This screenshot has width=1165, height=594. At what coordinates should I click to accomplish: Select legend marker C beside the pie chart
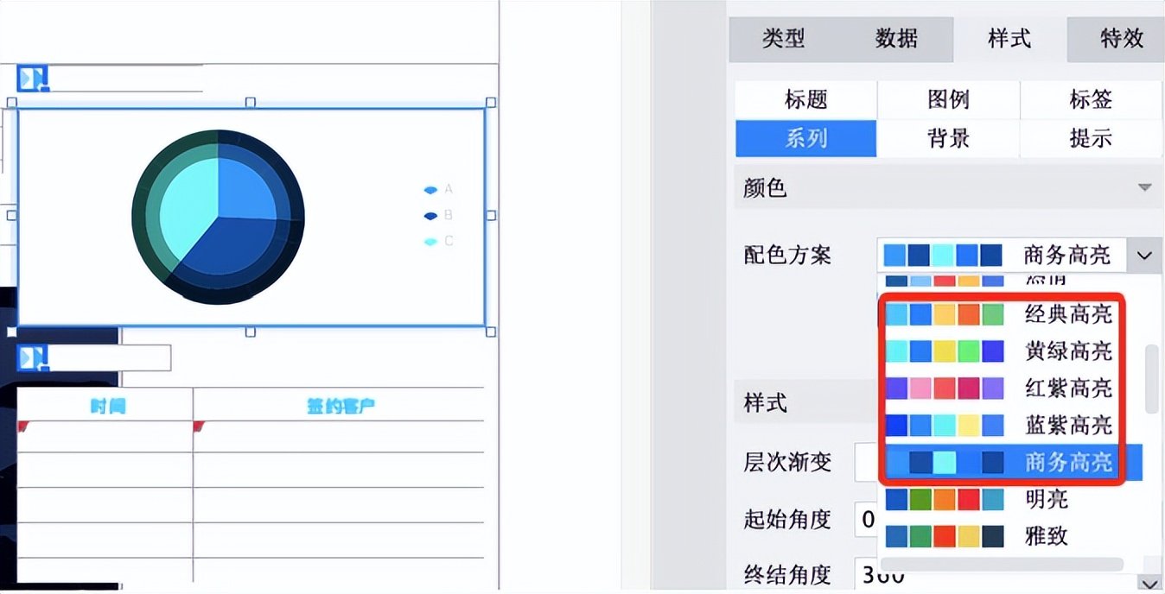(430, 241)
